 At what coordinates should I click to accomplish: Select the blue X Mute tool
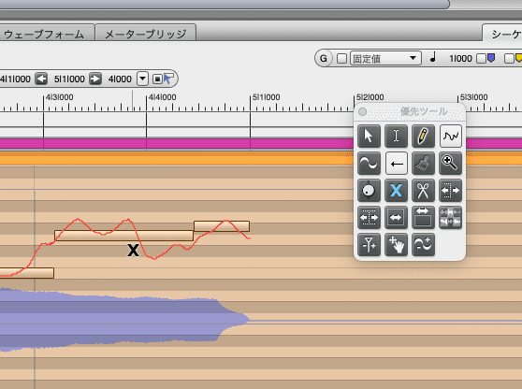click(x=396, y=191)
